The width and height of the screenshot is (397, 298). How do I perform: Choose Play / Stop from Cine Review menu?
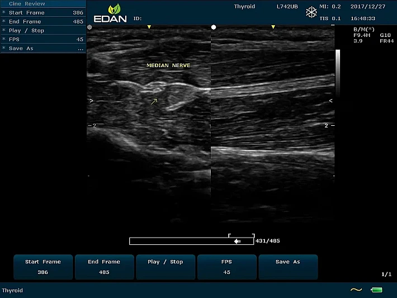pyautogui.click(x=43, y=30)
